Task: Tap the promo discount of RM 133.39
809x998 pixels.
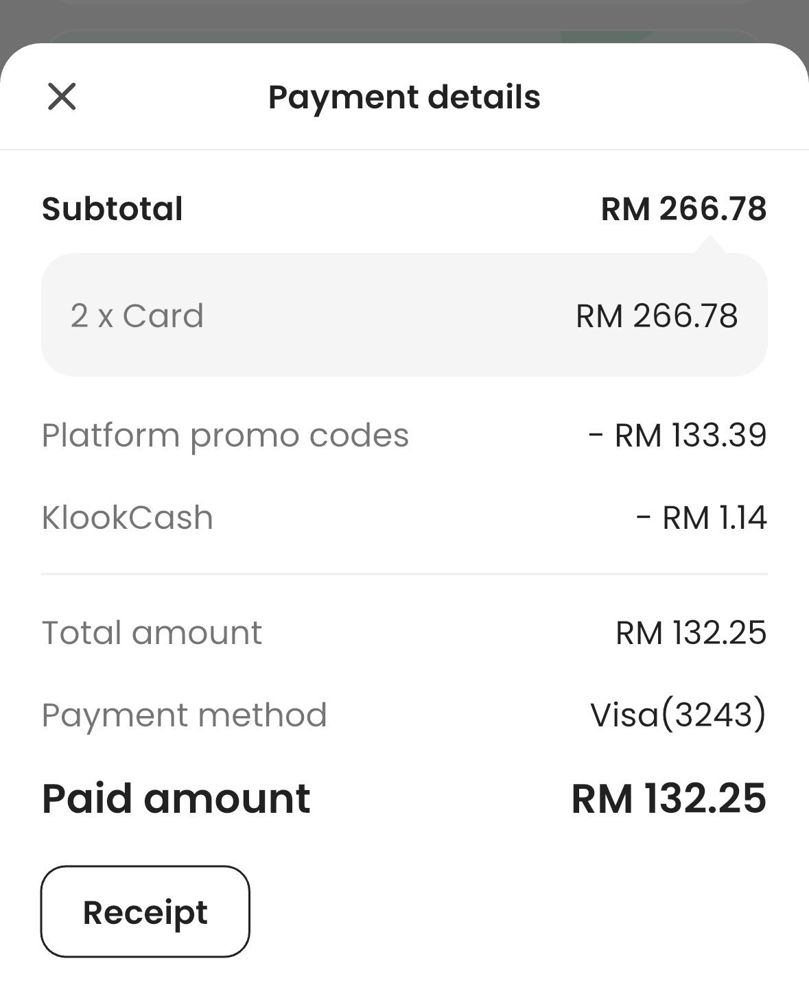Action: [x=678, y=435]
